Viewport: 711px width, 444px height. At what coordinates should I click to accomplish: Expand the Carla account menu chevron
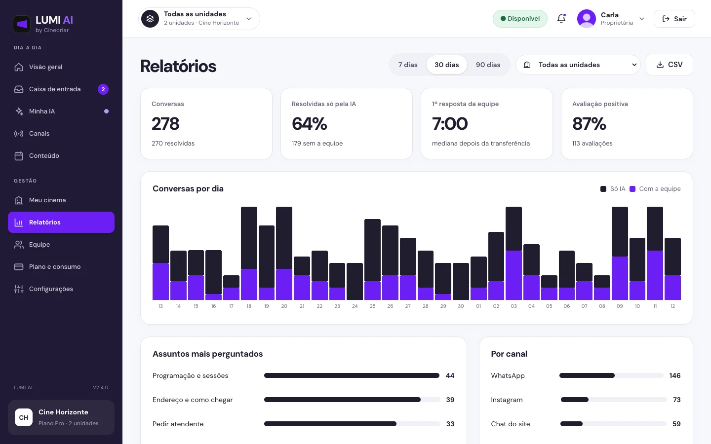642,19
